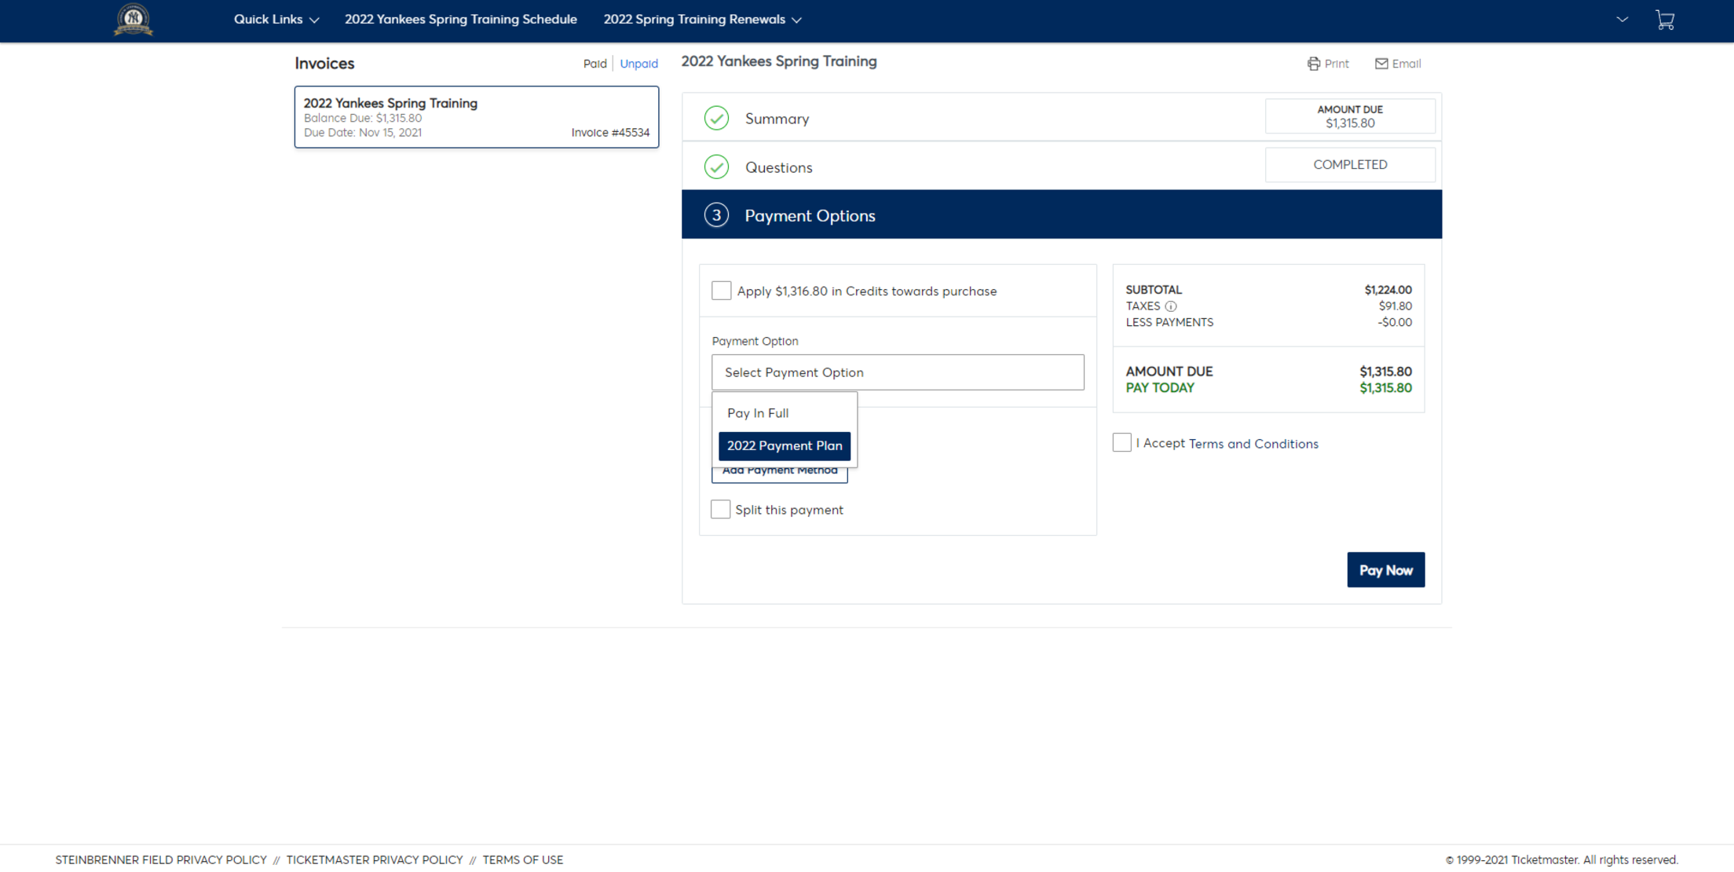Screen dimensions: 1734x872
Task: Click the Pay Now button
Action: 1385,570
